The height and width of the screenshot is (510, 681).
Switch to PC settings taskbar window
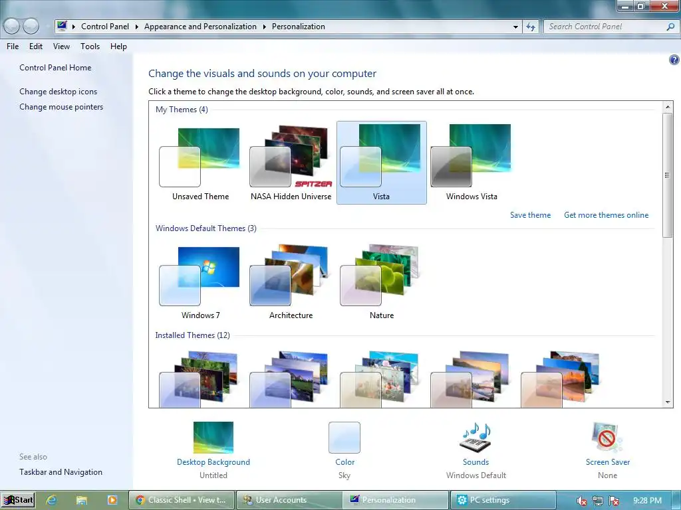[503, 500]
